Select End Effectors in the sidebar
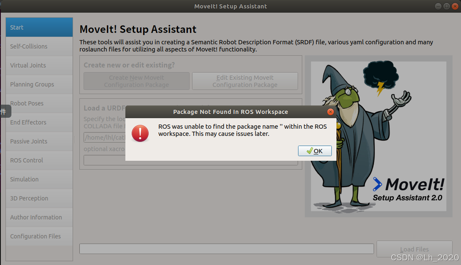The width and height of the screenshot is (461, 265). 39,122
